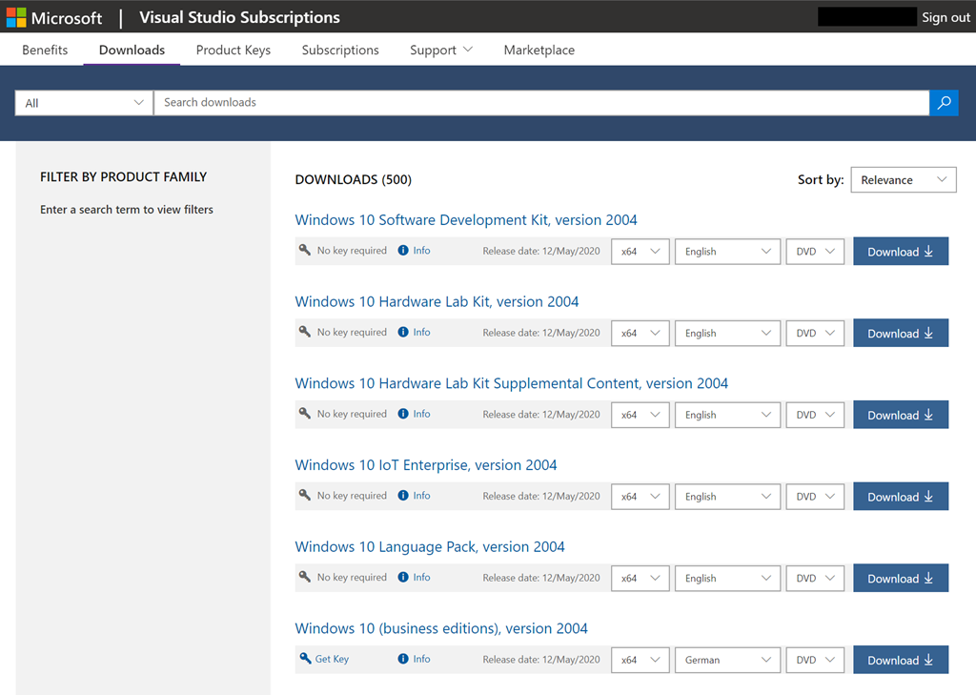Open x64 architecture dropdown for Windows 10 SDK
976x695 pixels.
[640, 252]
